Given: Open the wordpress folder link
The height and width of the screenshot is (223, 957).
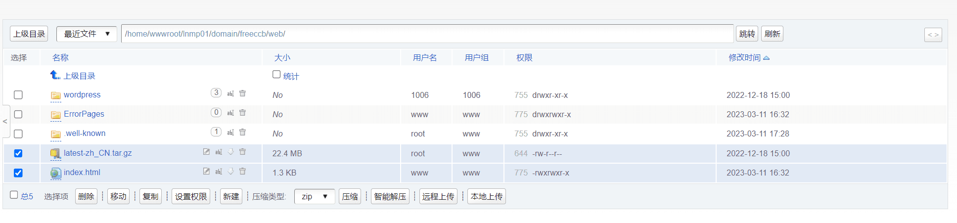Looking at the screenshot, I should (x=82, y=94).
